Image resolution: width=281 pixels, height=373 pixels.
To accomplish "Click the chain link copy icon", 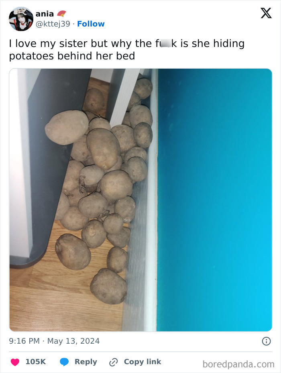I will pos(113,362).
